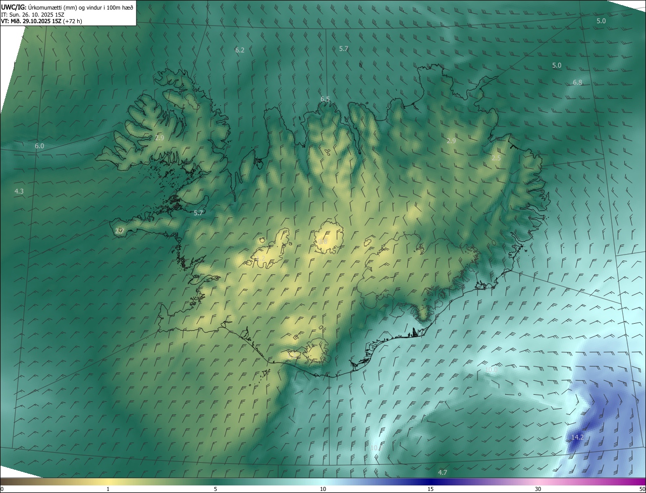Click the 4.3 value on the map
The height and width of the screenshot is (493, 646).
[x=19, y=191]
